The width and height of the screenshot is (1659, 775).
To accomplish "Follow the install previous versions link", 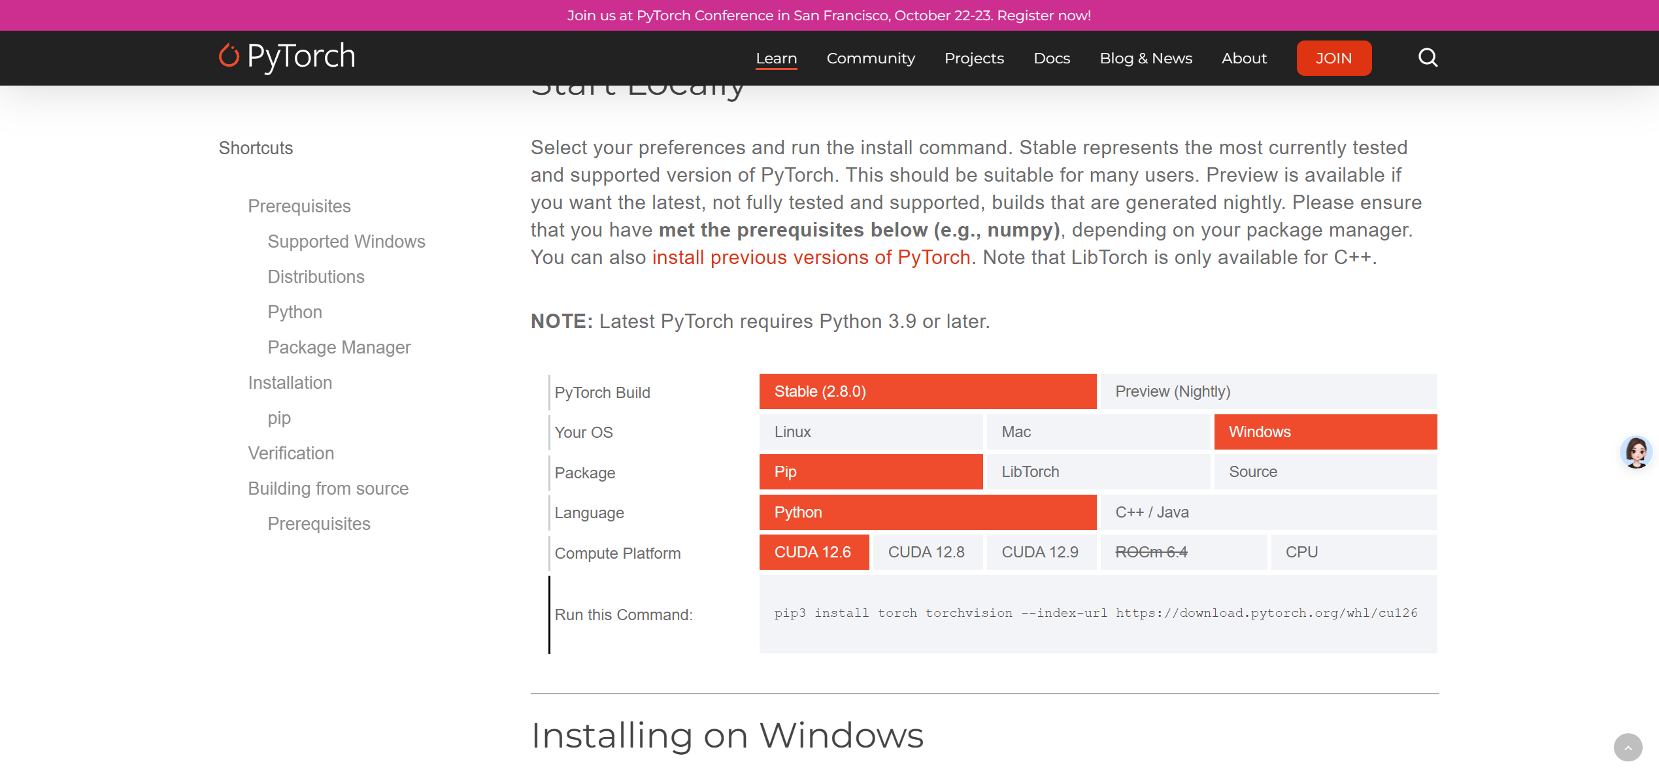I will pos(811,257).
